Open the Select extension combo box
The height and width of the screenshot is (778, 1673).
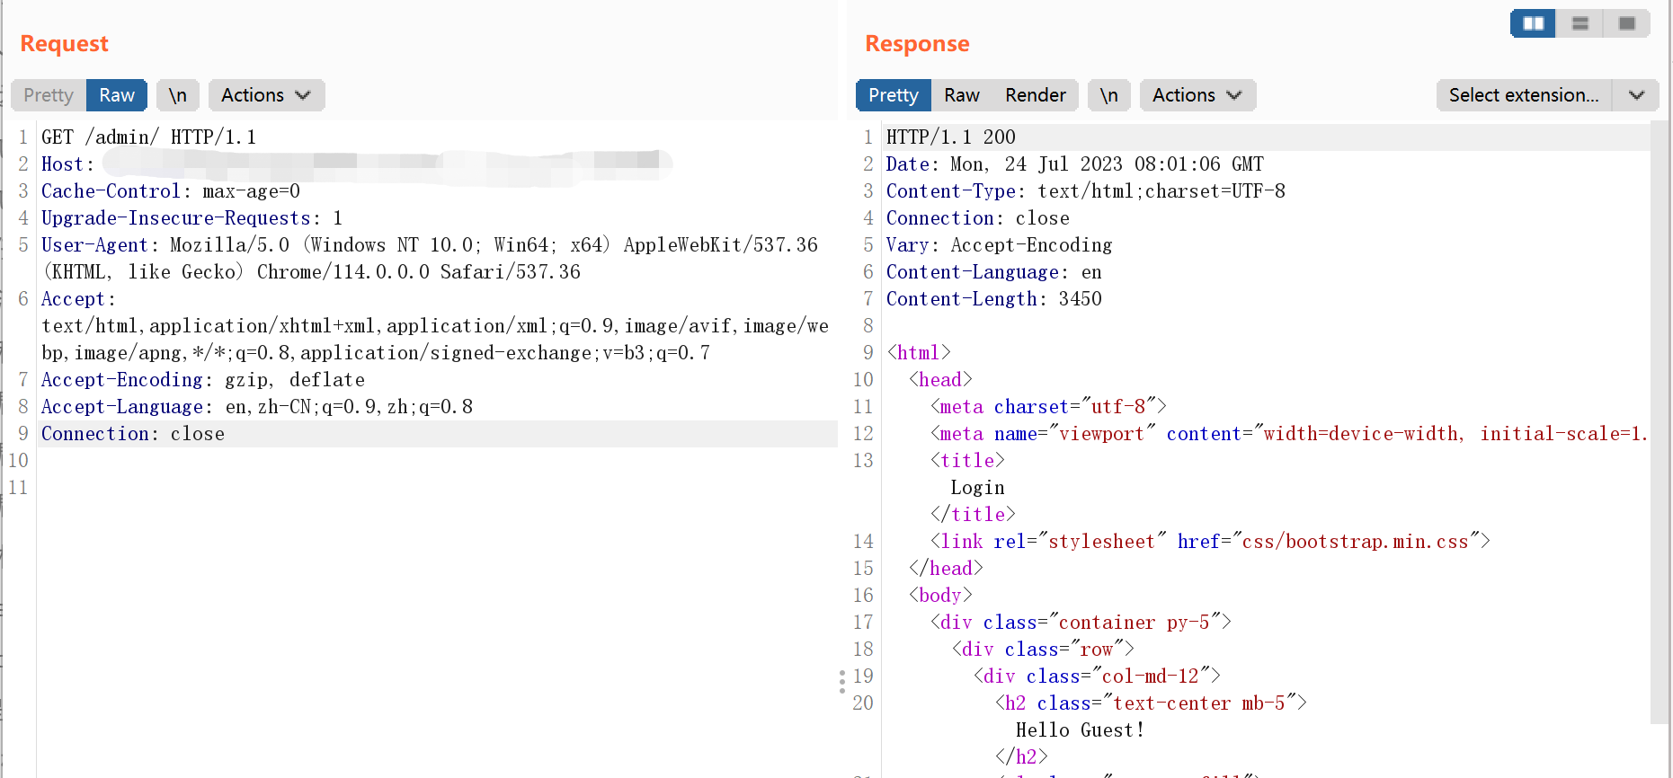click(1524, 95)
